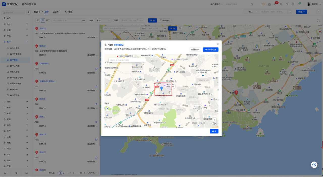
Task: Open 客户合并 in the sidebar
Action: pyautogui.click(x=14, y=89)
